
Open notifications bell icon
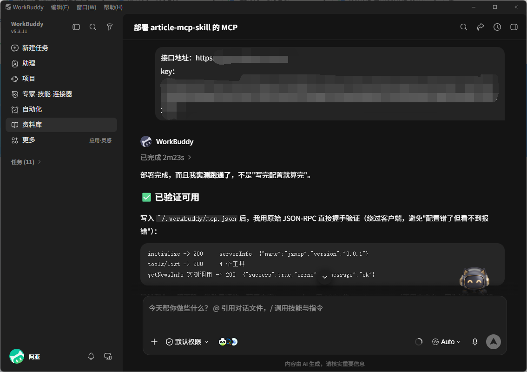pyautogui.click(x=91, y=357)
